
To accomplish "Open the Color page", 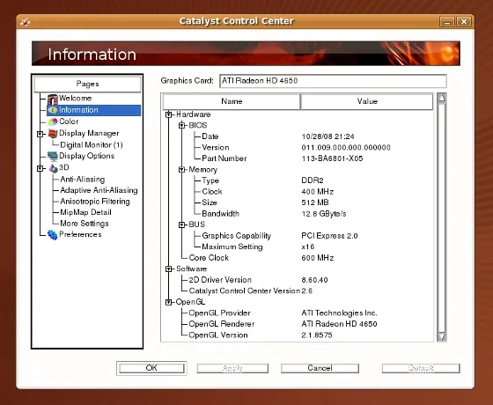I will click(69, 121).
